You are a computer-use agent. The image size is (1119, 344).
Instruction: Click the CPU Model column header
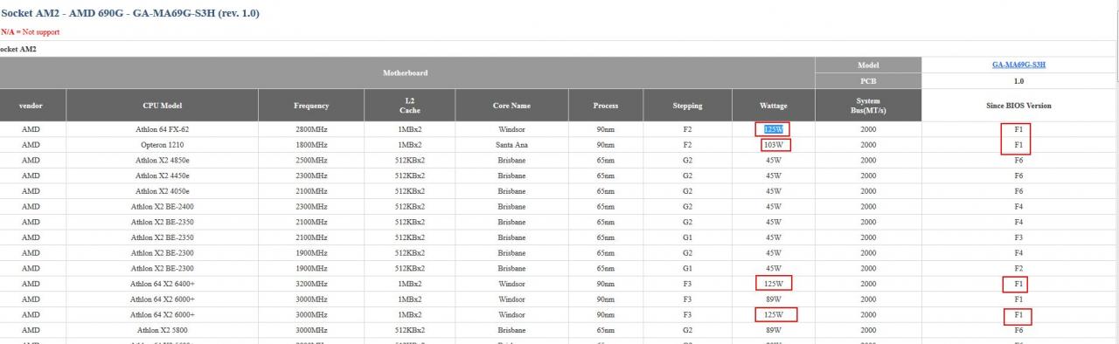(162, 106)
